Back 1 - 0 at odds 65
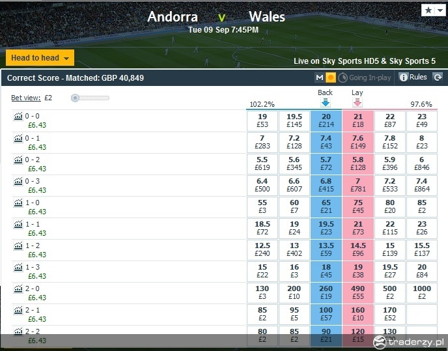Viewport: 448px width, 351px height. pyautogui.click(x=326, y=206)
